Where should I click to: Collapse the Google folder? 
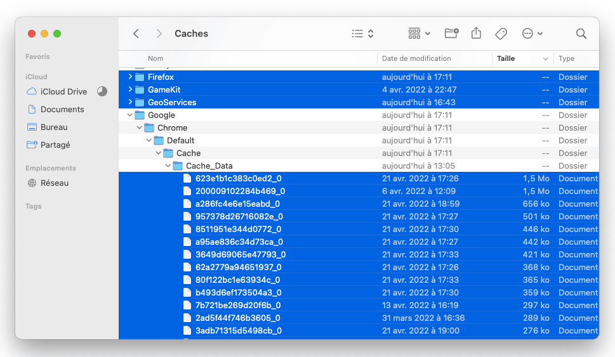point(130,115)
